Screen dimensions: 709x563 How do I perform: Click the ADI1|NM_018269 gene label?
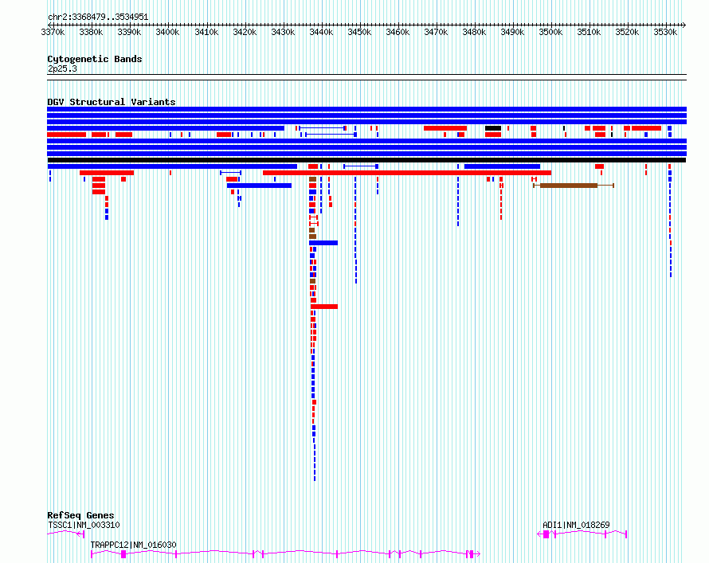tap(576, 525)
